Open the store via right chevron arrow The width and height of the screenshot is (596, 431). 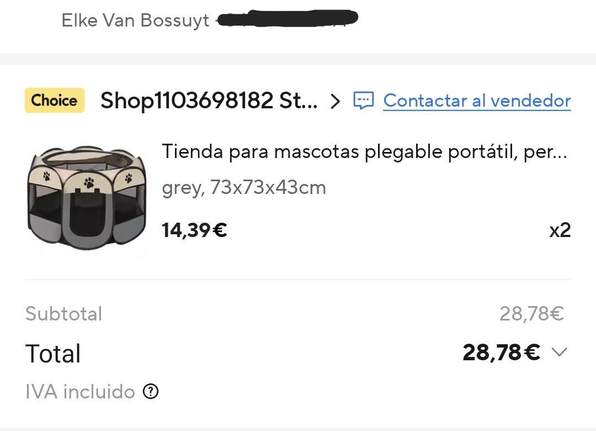pos(335,101)
